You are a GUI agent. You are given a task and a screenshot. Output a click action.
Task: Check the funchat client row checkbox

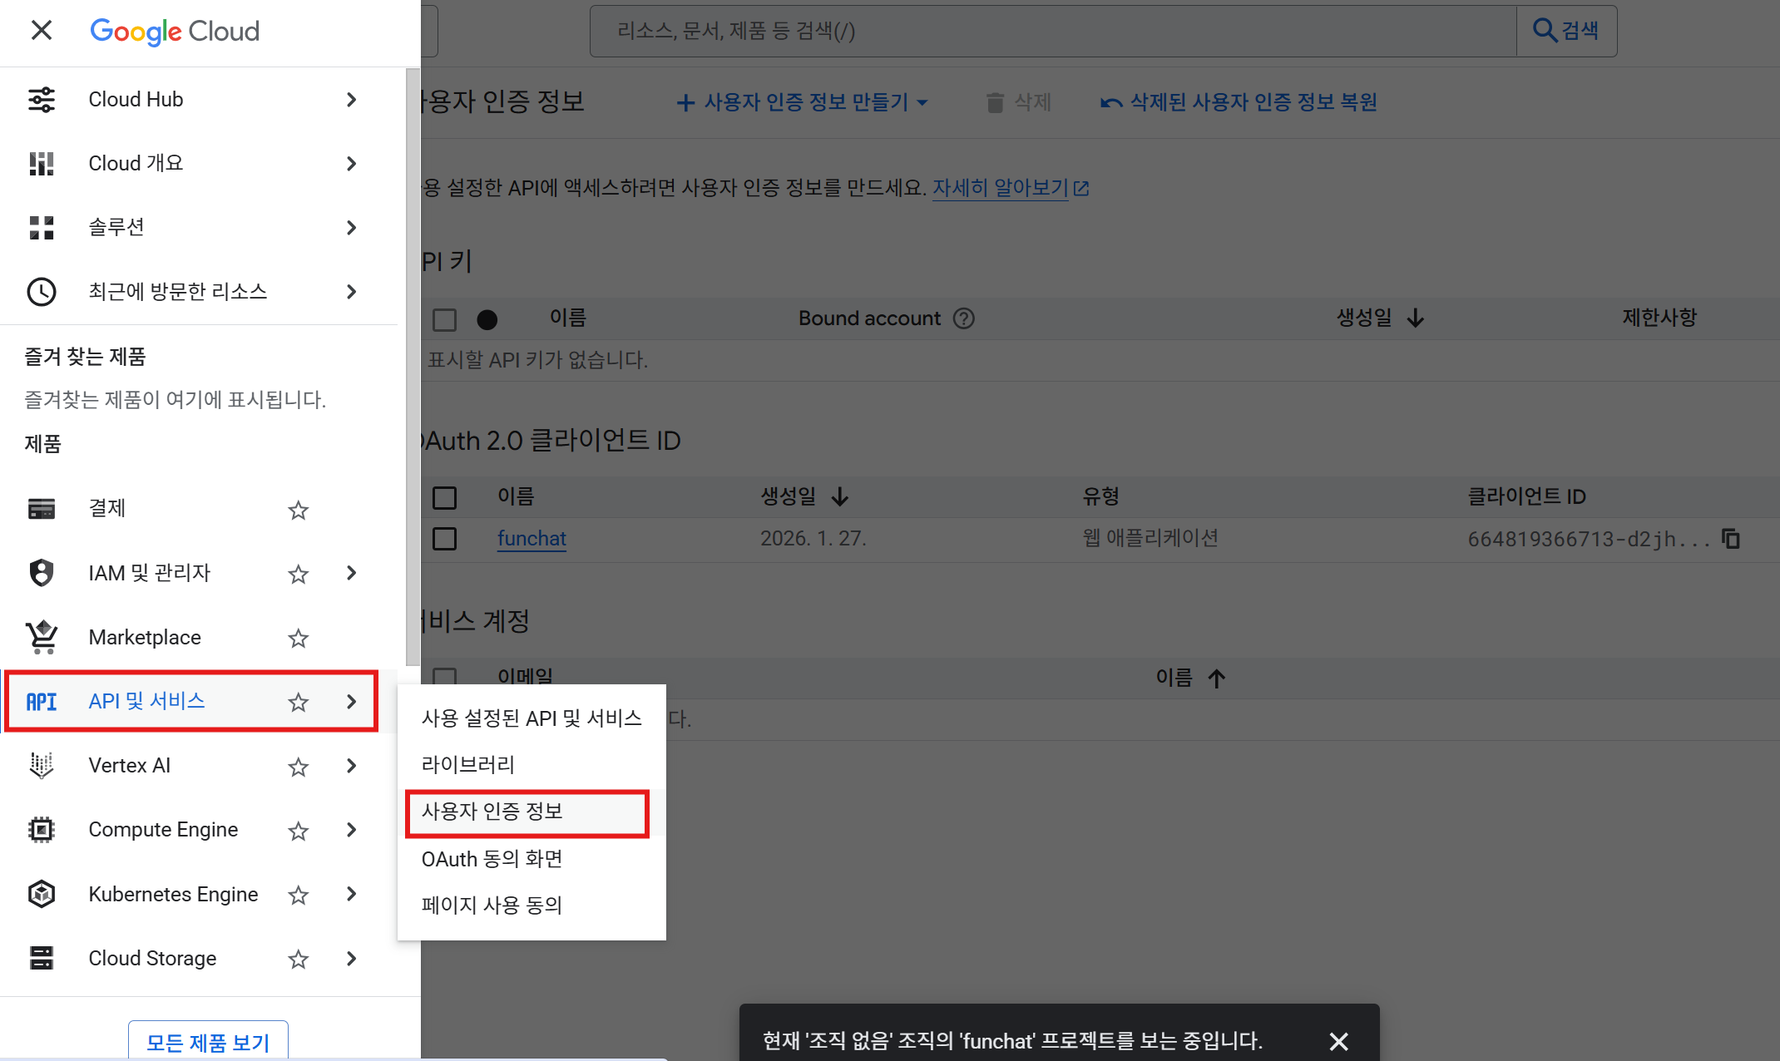445,539
